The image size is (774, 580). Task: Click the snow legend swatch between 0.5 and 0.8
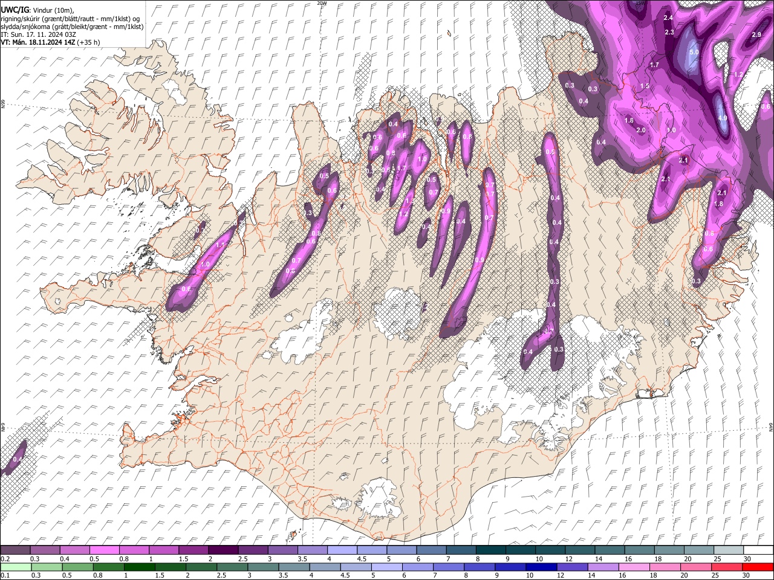pos(105,550)
